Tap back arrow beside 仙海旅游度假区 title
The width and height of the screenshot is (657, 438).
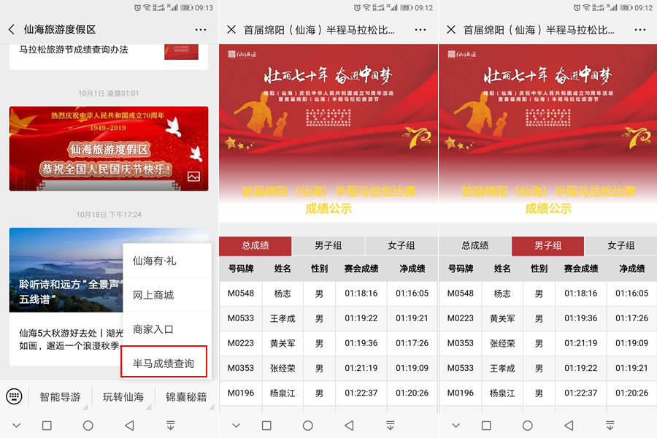click(11, 29)
